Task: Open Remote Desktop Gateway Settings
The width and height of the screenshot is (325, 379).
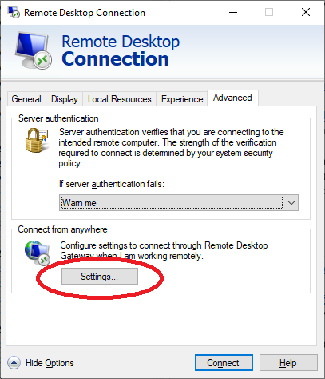Action: pos(100,277)
